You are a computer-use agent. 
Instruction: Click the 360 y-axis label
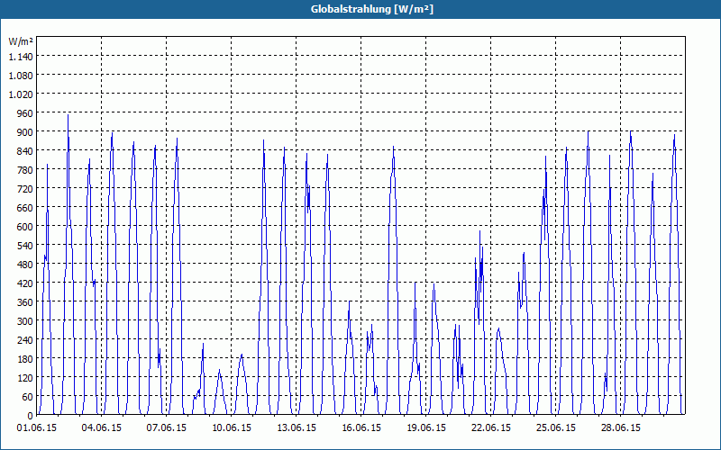click(25, 302)
